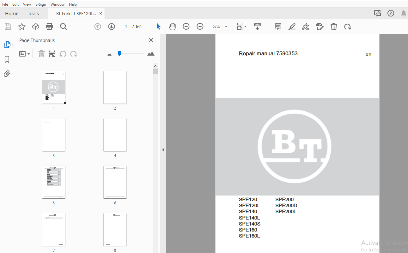Choose the Selection arrow tool
The width and height of the screenshot is (408, 253).
pyautogui.click(x=158, y=27)
